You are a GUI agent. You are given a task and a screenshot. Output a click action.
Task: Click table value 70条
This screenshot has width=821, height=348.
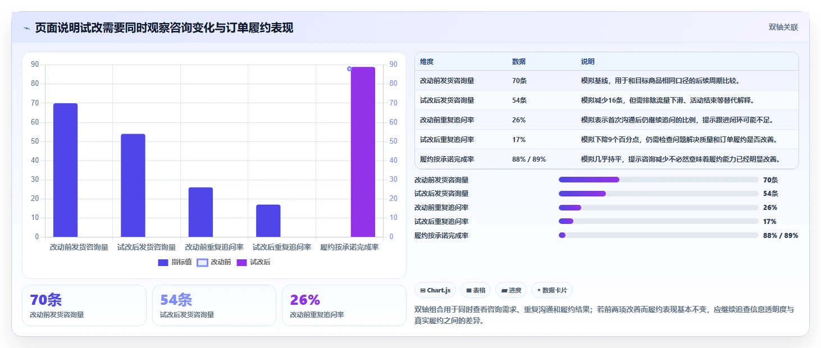519,81
